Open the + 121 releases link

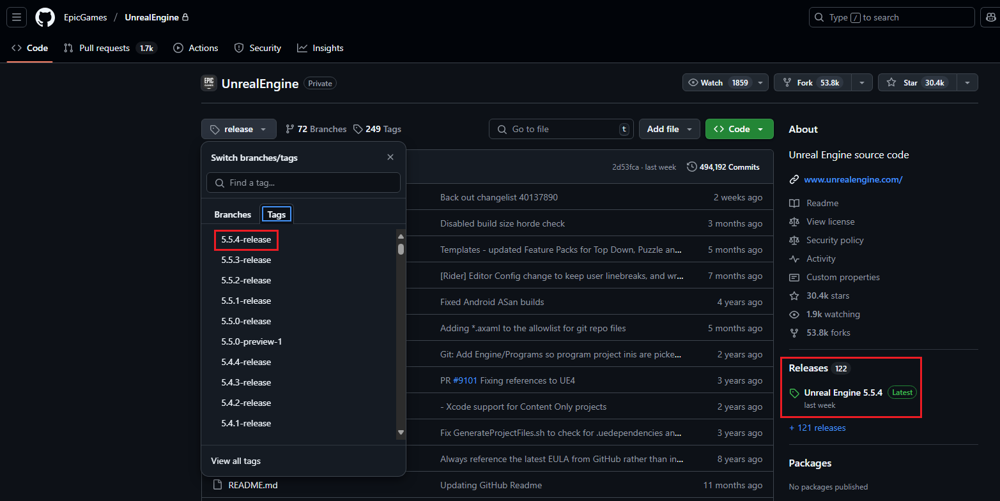point(817,428)
